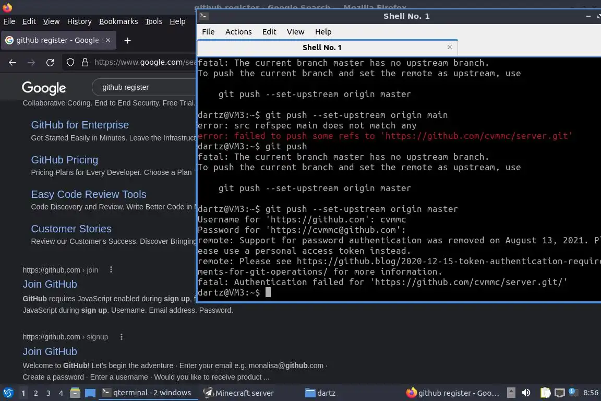Open Firefox File menu
Screen dimensions: 601x401
[x=9, y=21]
